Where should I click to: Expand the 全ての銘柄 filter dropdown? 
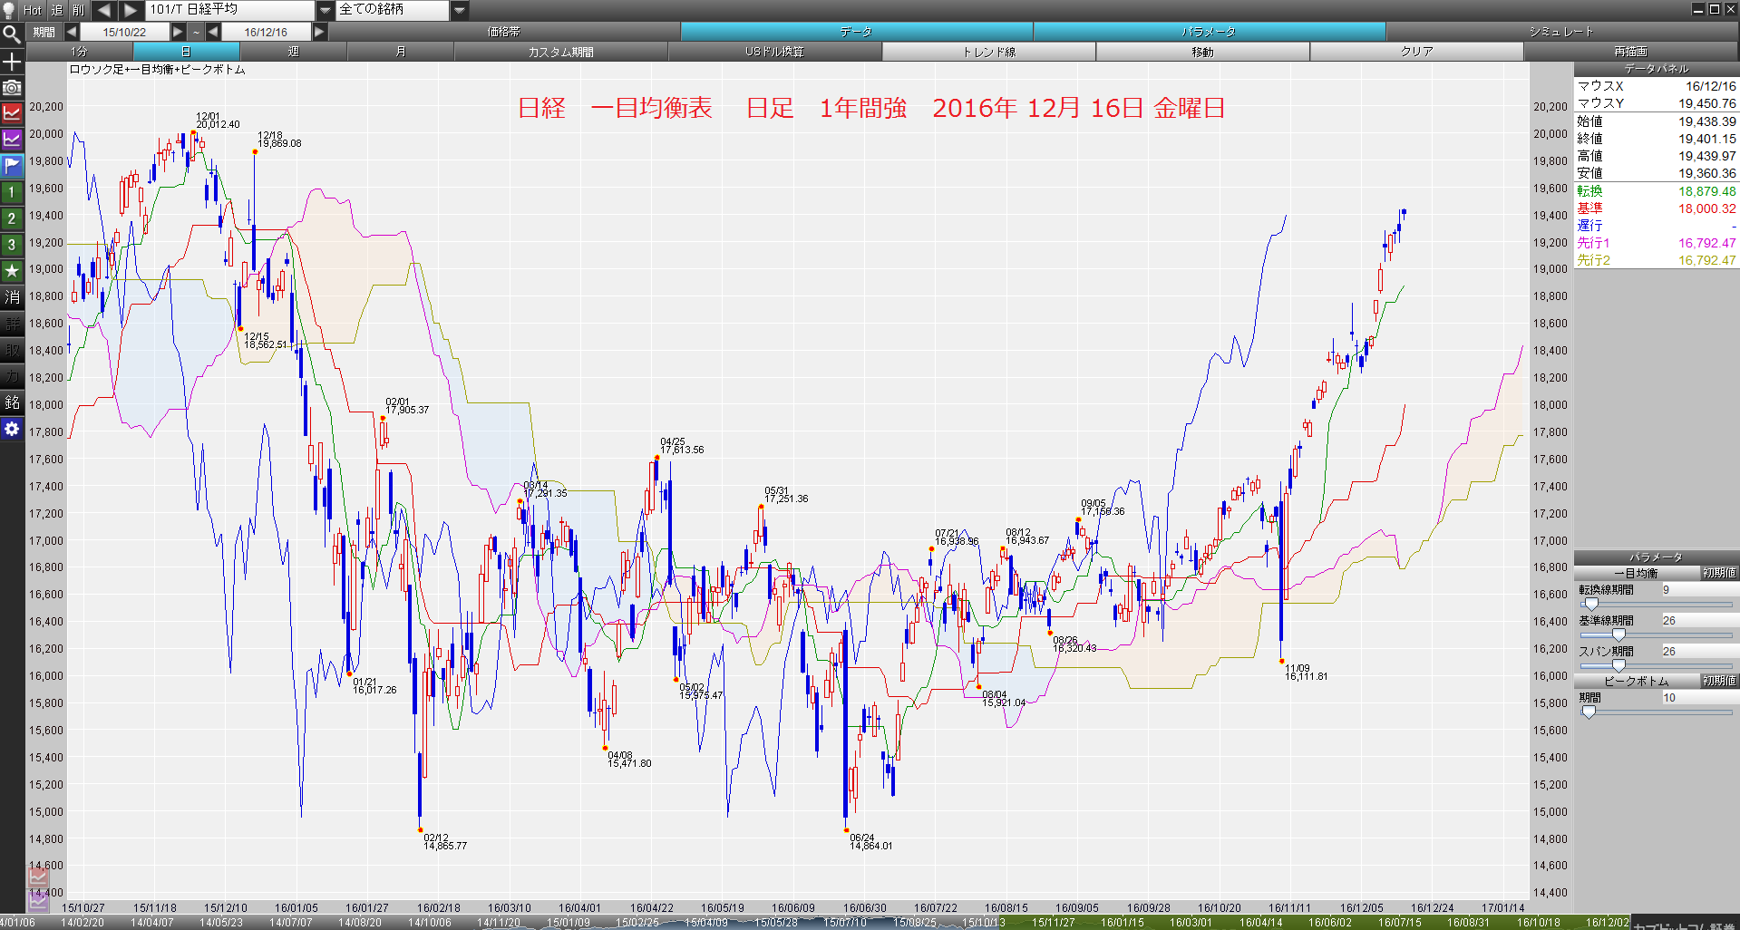click(460, 10)
